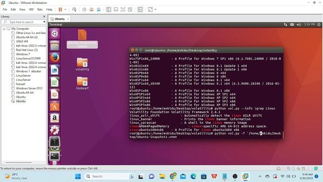Close the Ubuntu VM tab

(68, 19)
